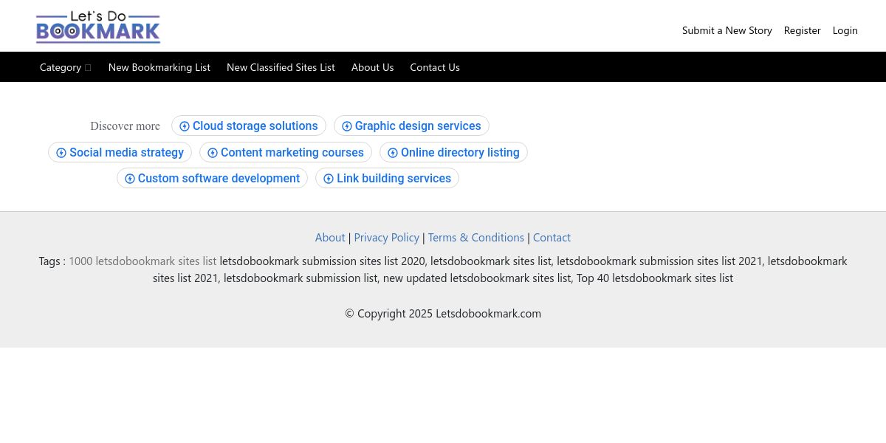Click plus icon beside Cloud storage solutions
The width and height of the screenshot is (886, 443).
click(185, 126)
